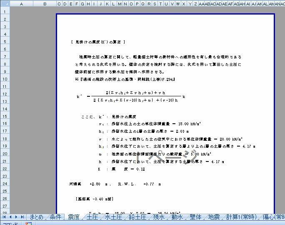
Task: Click the previous sheet navigation arrow
Action: click(10, 217)
